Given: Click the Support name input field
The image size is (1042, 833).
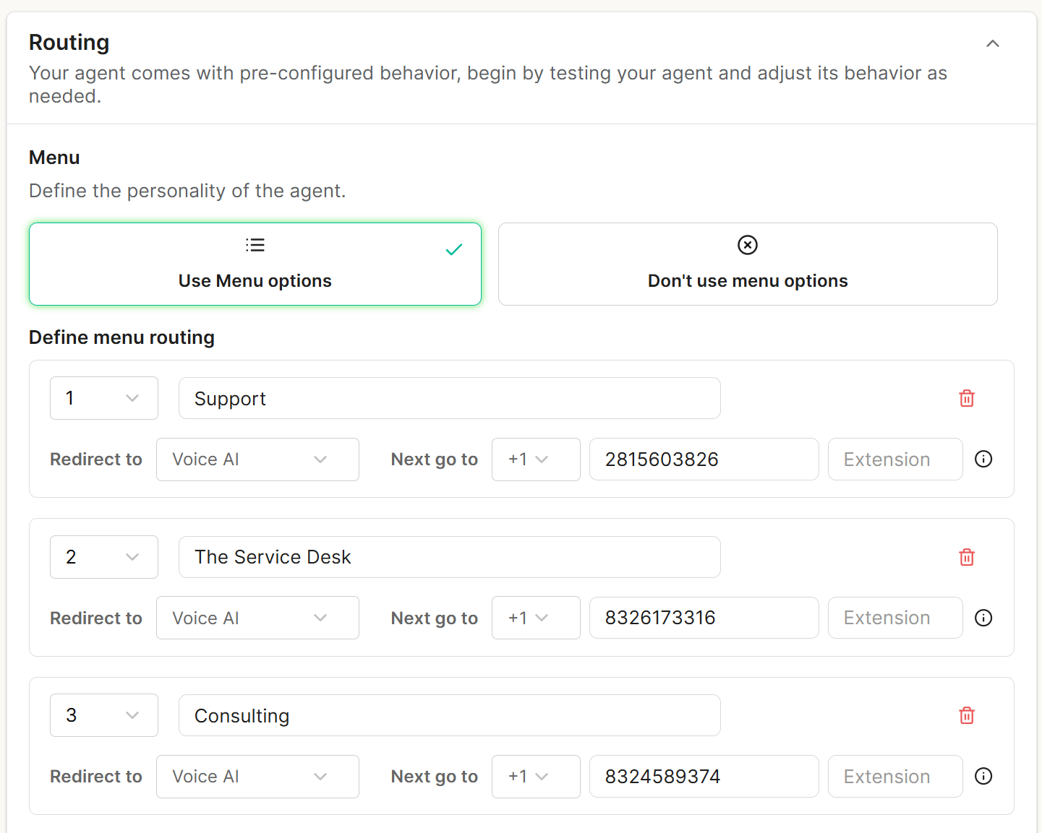Looking at the screenshot, I should [x=449, y=398].
